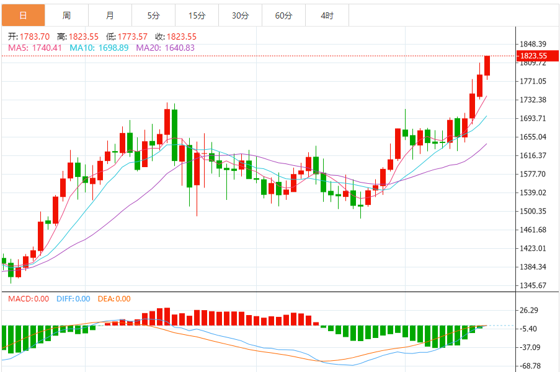Open the 月 monthly chart tab
Viewport: 560px width, 372px height.
110,15
